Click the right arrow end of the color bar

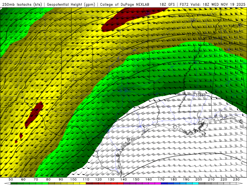239,183
